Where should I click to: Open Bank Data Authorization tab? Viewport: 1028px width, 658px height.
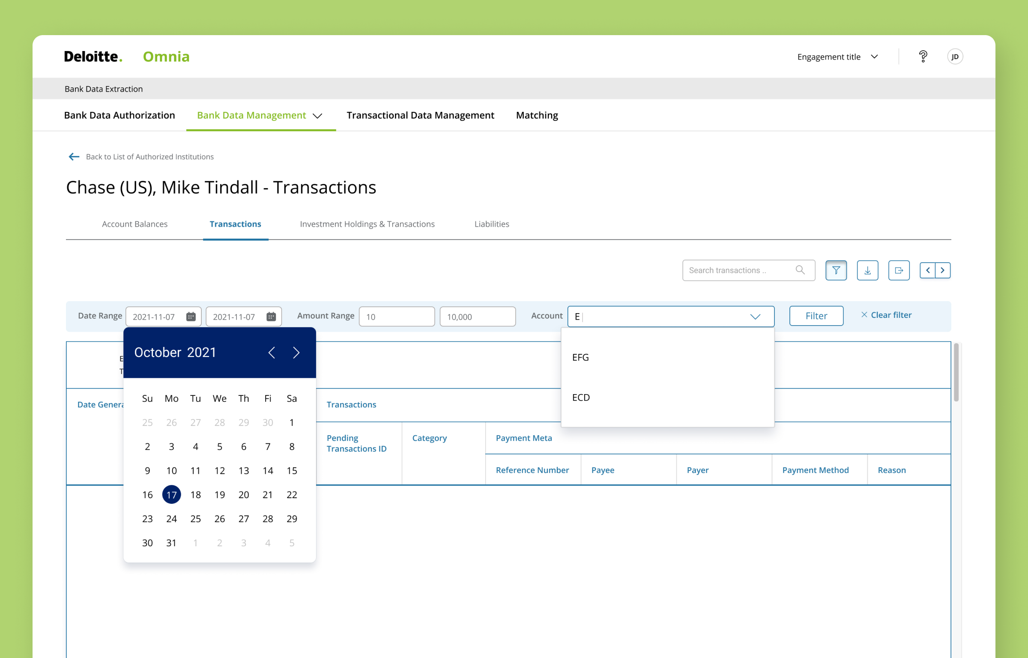(120, 115)
